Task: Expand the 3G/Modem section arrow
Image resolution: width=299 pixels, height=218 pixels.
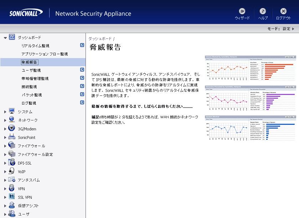Action: [x=5, y=129]
